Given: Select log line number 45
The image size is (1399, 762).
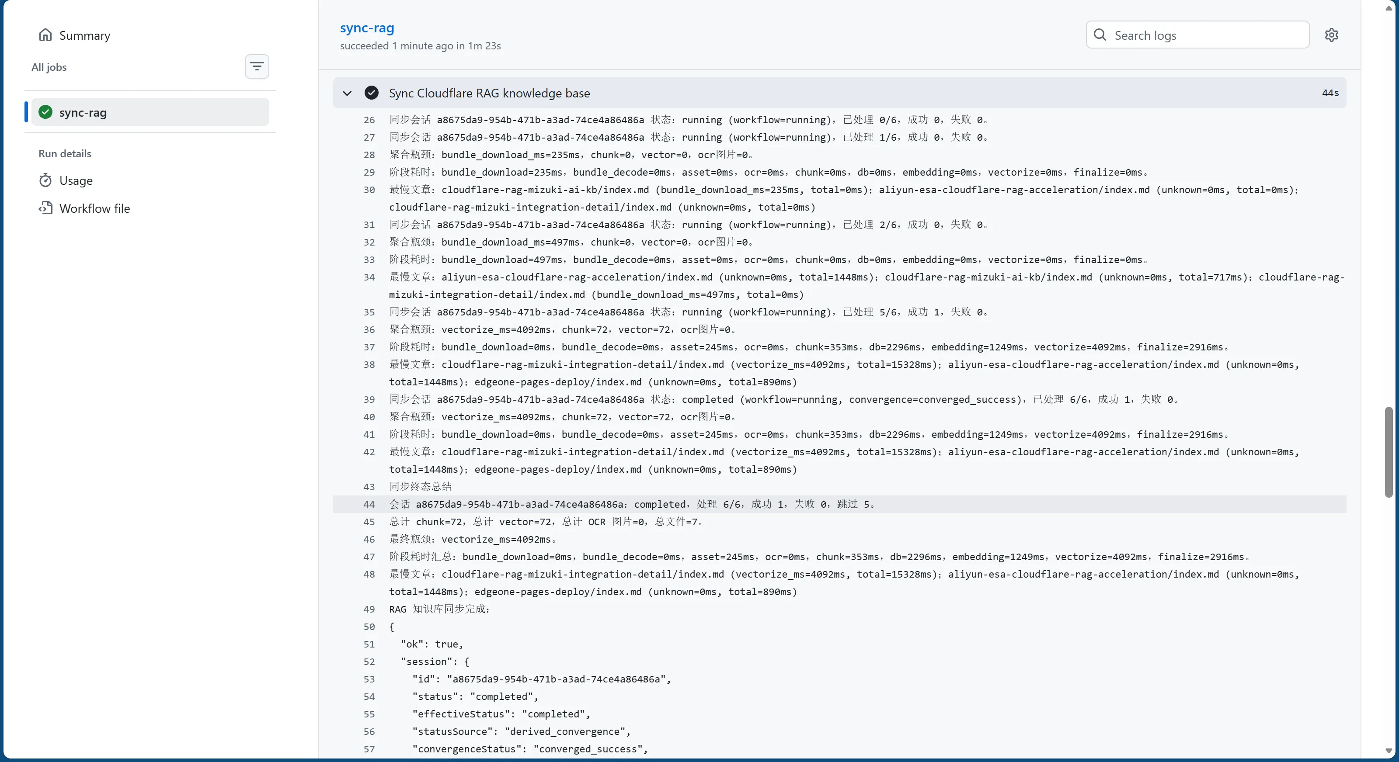Looking at the screenshot, I should pos(369,522).
